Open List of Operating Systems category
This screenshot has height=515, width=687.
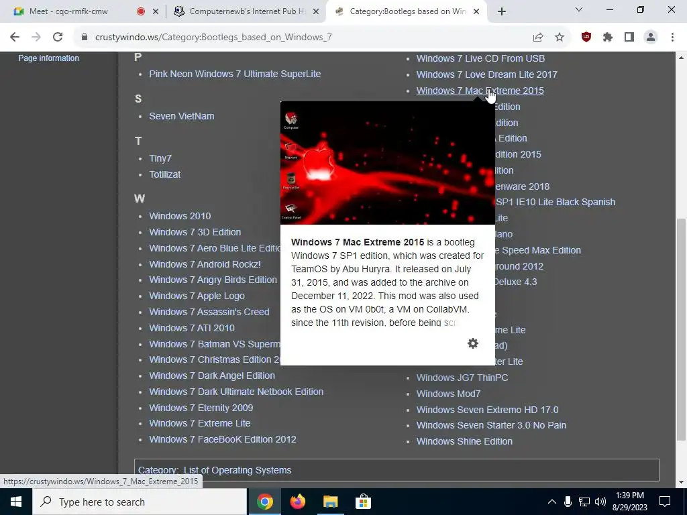pyautogui.click(x=237, y=470)
